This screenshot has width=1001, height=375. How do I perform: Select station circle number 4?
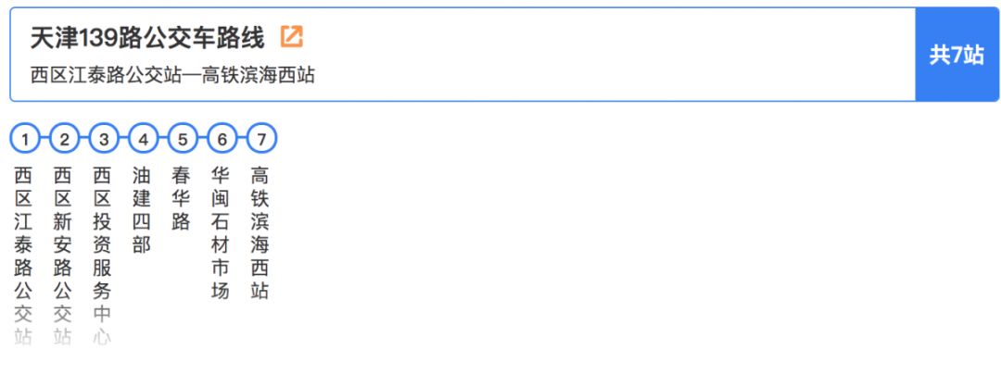[143, 140]
